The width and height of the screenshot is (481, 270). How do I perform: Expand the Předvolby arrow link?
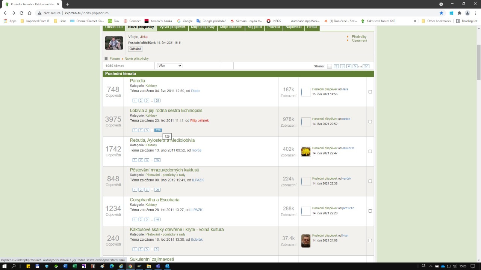click(x=359, y=37)
